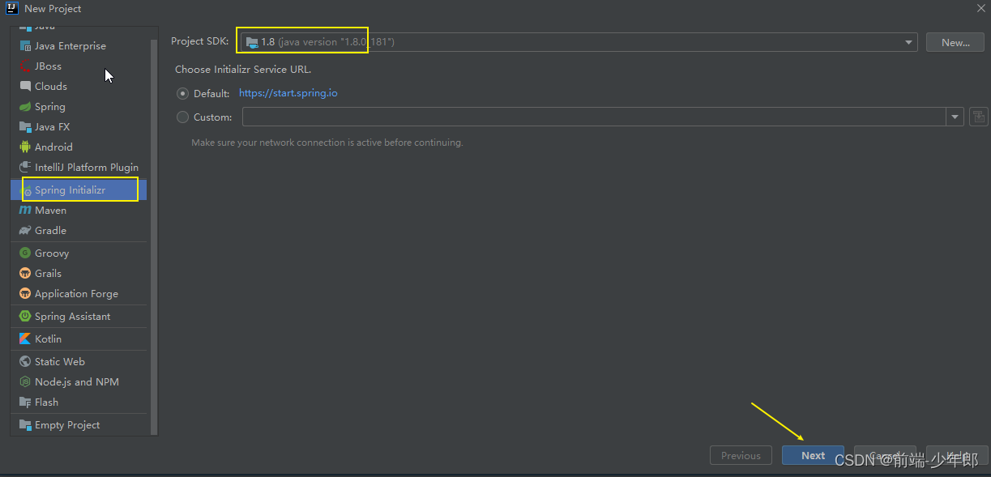Click the Spring Initializr icon
The height and width of the screenshot is (477, 991).
[25, 190]
